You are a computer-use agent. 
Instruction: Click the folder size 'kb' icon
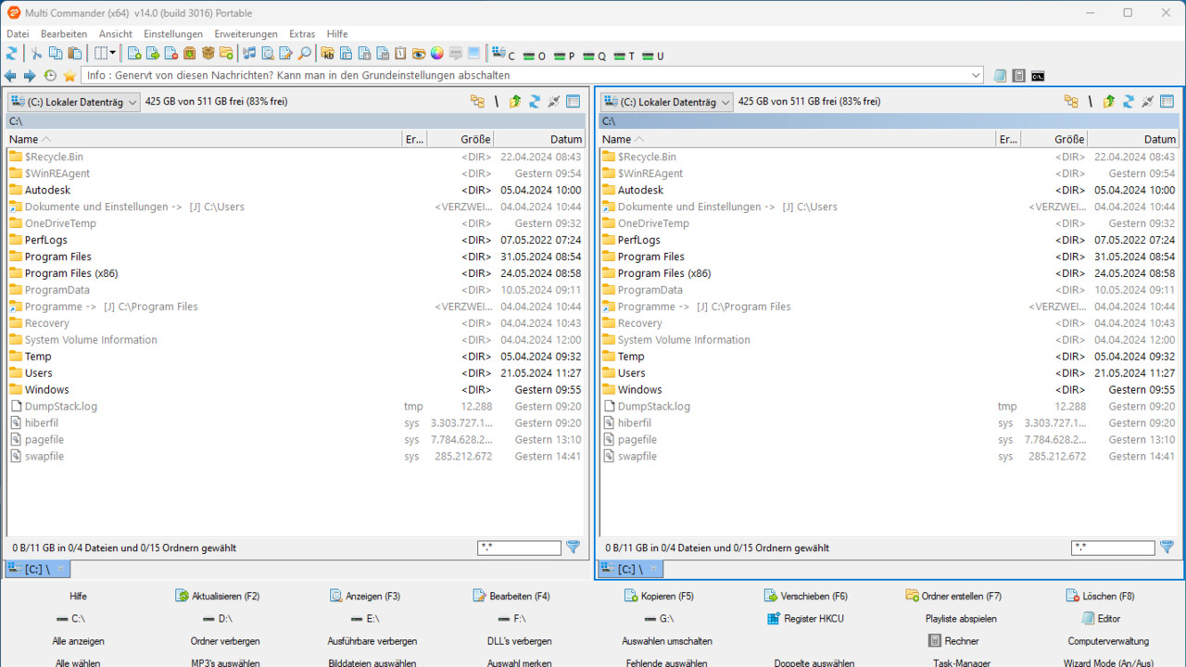[x=327, y=54]
